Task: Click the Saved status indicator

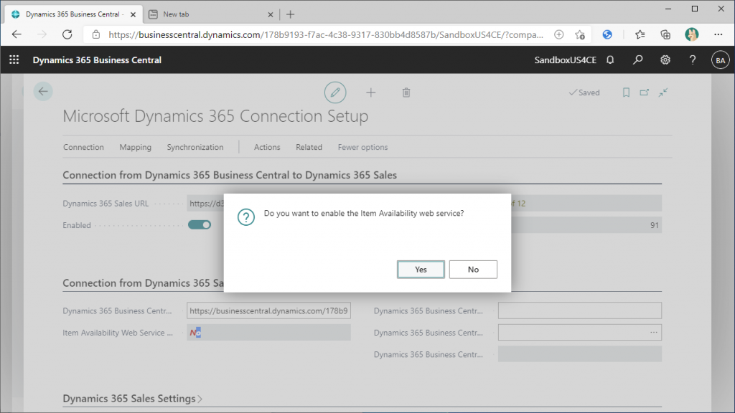Action: (584, 92)
